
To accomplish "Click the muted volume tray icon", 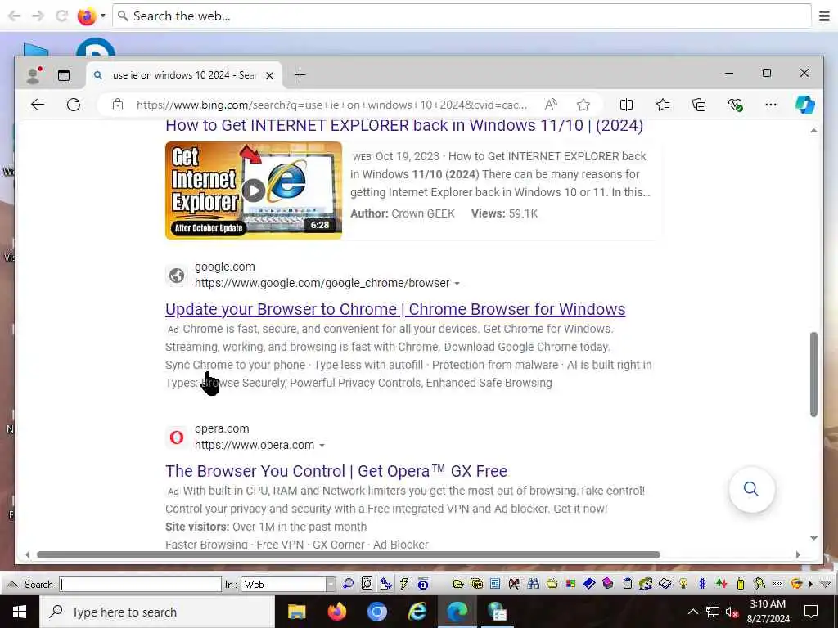I will click(732, 612).
